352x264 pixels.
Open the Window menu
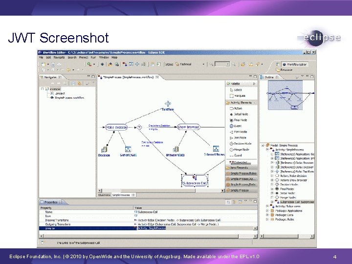point(104,58)
